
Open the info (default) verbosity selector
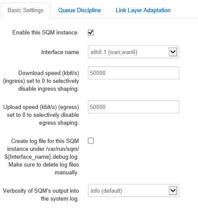[x=134, y=191]
